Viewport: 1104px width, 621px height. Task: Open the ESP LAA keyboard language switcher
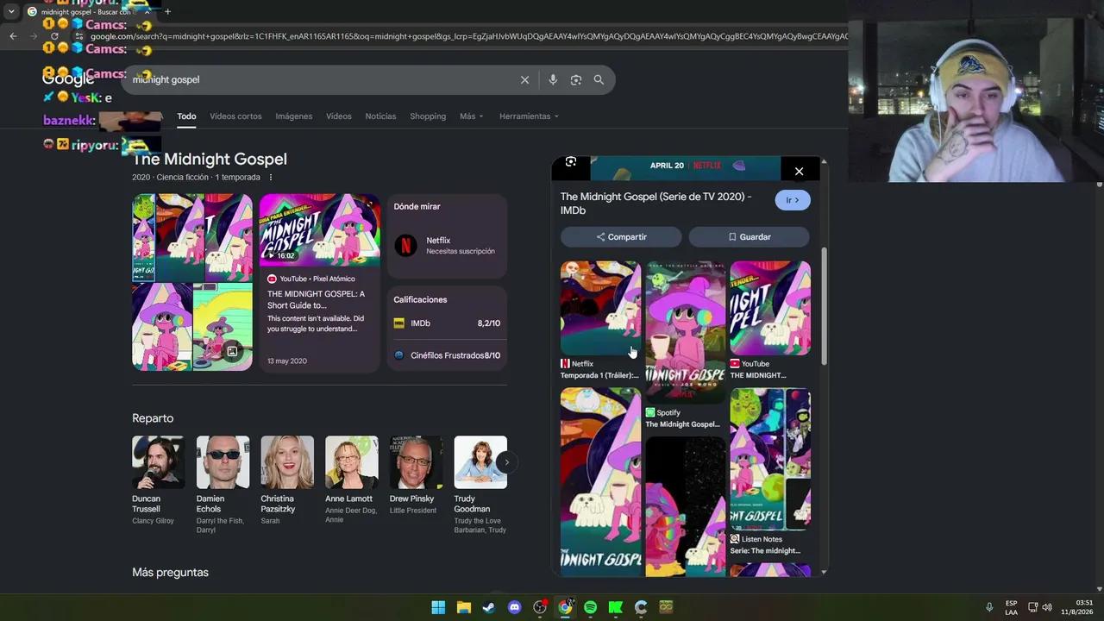(x=1011, y=607)
